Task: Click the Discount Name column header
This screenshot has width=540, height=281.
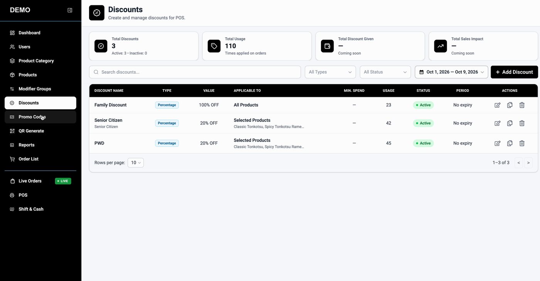Action: pyautogui.click(x=109, y=91)
